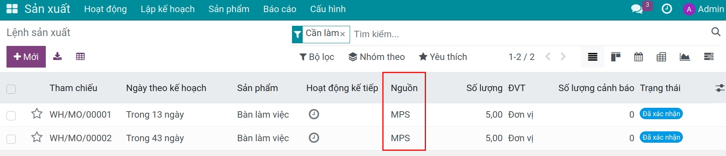Open the Lập kế hoạch menu

[x=168, y=9]
